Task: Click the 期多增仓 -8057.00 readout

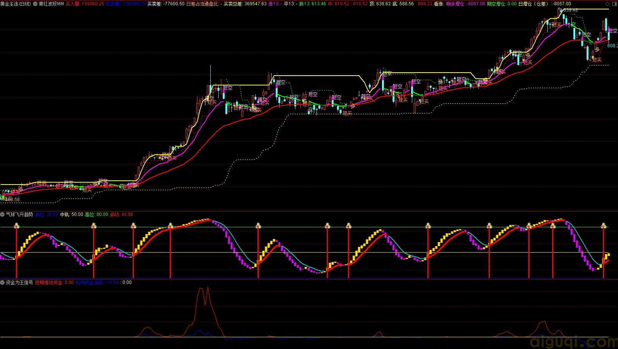Action: click(x=466, y=4)
